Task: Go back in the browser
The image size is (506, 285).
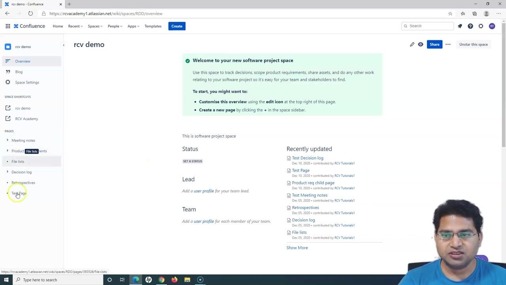Action: [8, 13]
